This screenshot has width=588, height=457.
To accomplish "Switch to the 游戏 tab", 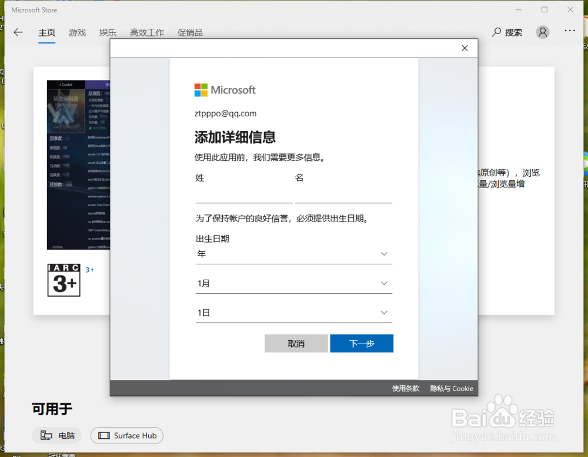I will 77,32.
